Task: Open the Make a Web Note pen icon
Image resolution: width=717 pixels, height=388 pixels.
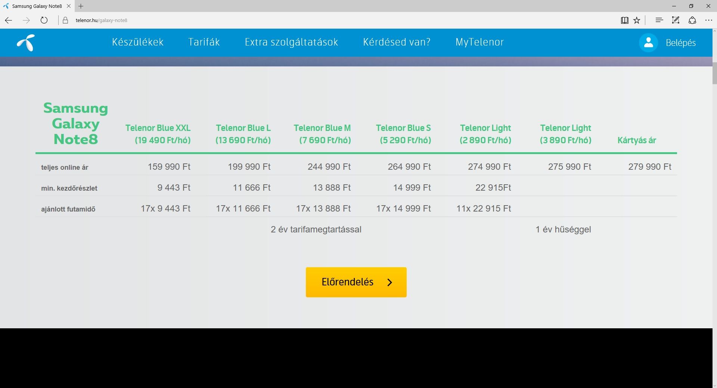Action: click(x=676, y=20)
